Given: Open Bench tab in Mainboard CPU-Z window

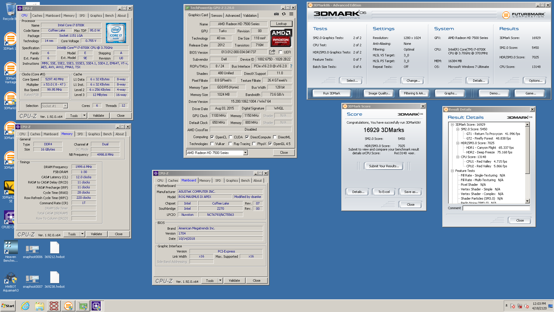Looking at the screenshot, I should (x=246, y=181).
